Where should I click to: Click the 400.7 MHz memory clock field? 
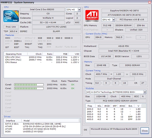102,74
